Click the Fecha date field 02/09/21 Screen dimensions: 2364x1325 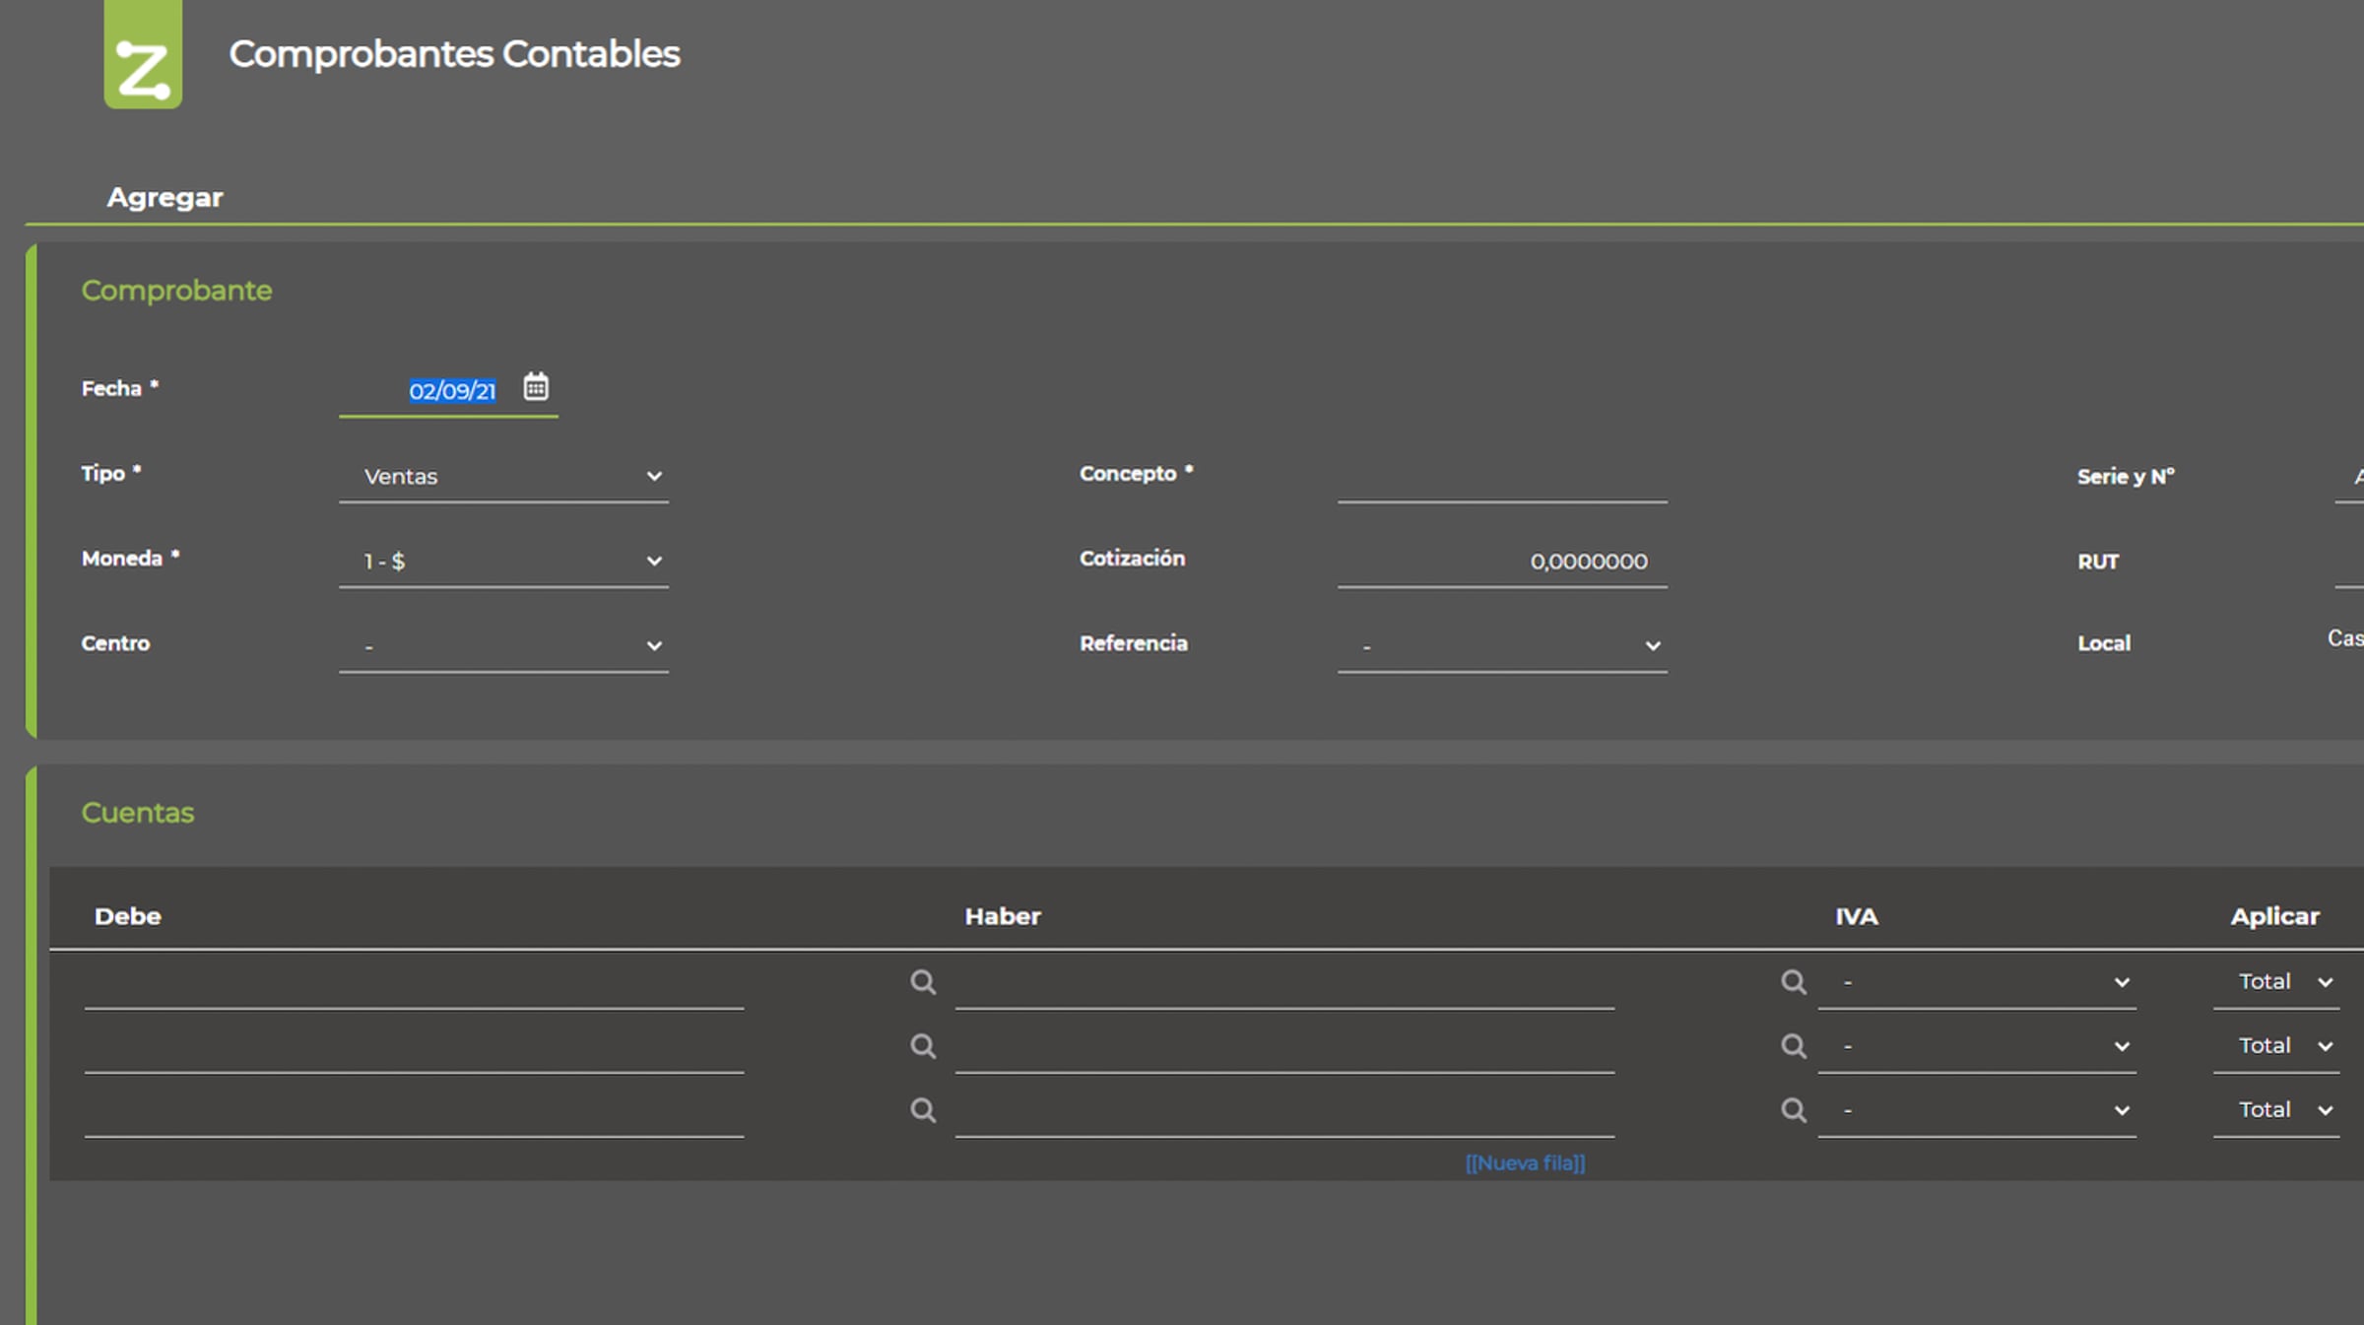point(451,391)
